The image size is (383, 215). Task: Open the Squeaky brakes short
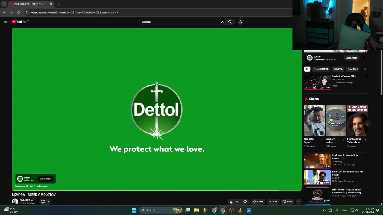point(336,120)
